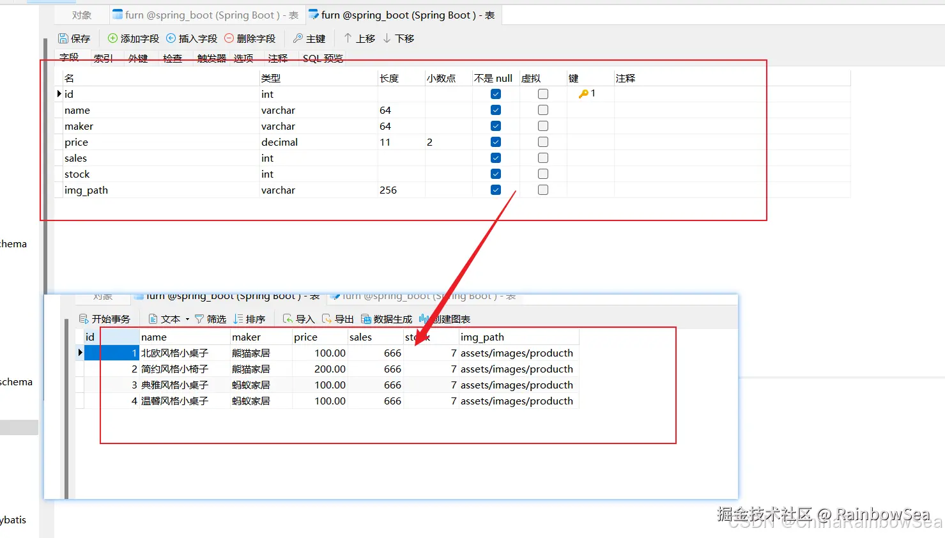Image resolution: width=945 pixels, height=538 pixels.
Task: Switch to the 触发器 triggers tab
Action: click(211, 58)
